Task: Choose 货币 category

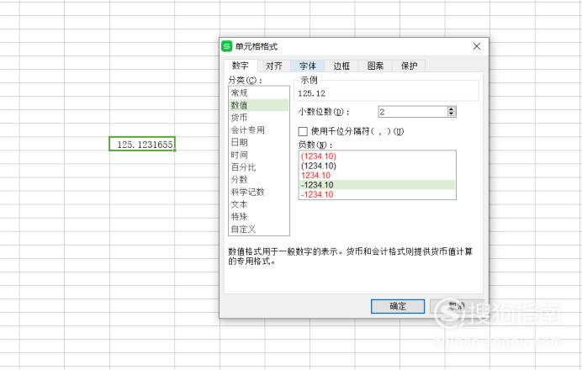Action: point(259,118)
